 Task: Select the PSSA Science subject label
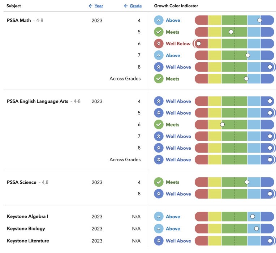click(x=21, y=182)
